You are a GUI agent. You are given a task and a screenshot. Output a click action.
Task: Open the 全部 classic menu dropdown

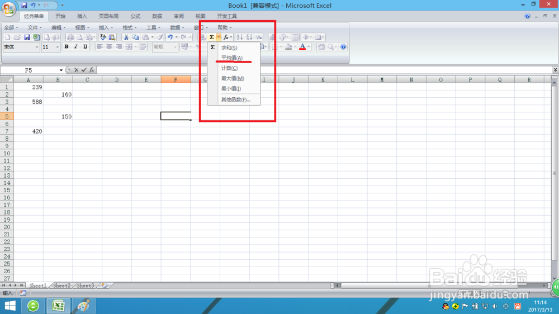11,27
